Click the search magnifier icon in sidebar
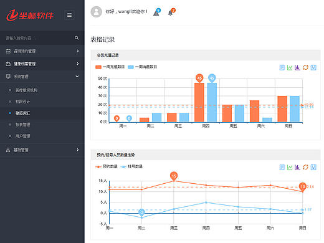 click(x=77, y=38)
